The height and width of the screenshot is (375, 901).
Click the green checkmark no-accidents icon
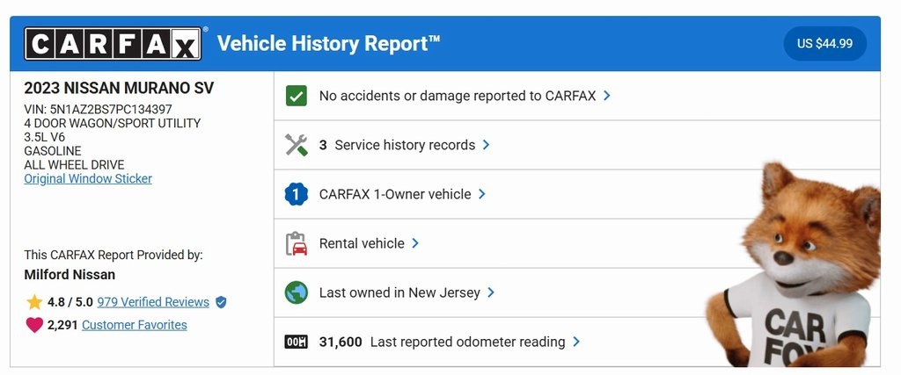(297, 96)
